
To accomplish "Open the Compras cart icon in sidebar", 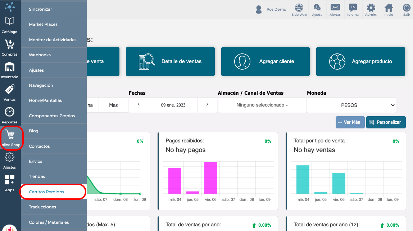I will point(9,44).
